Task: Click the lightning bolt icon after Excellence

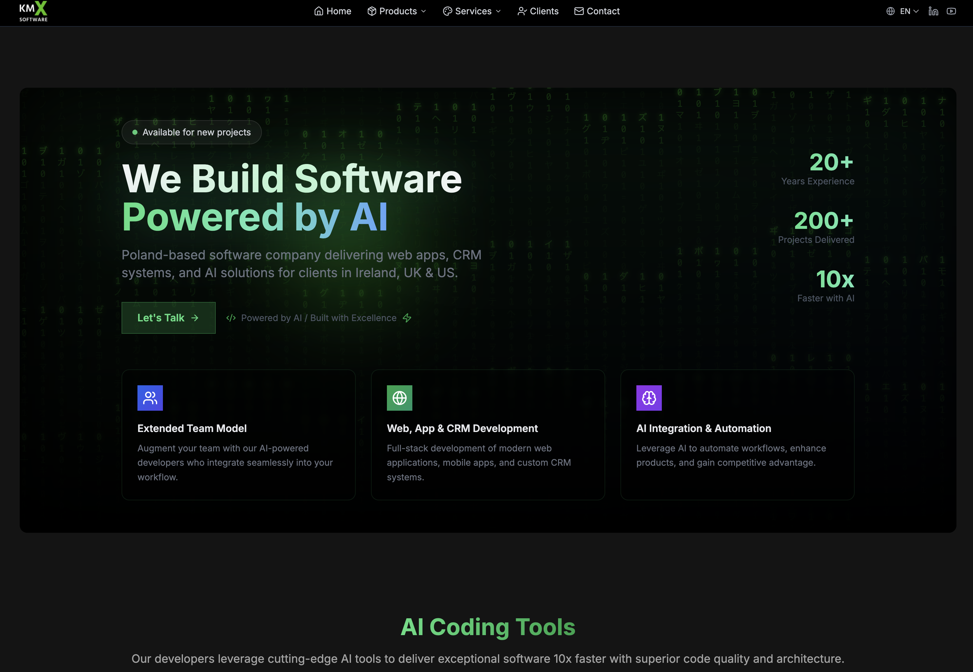Action: [407, 318]
